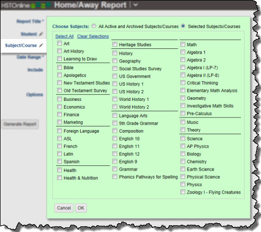261x232 pixels.
Task: Click the Clear Selections link
Action: pos(93,36)
